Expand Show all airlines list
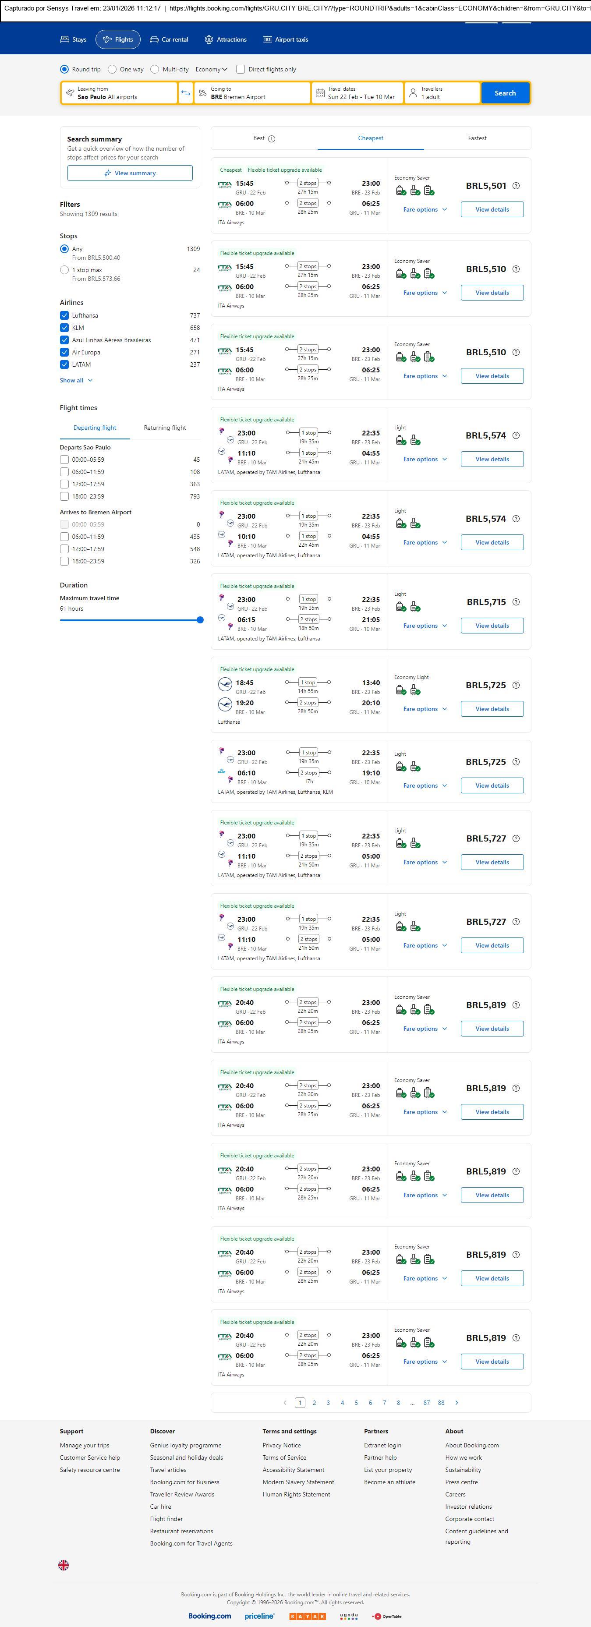591x1627 pixels. [x=76, y=380]
